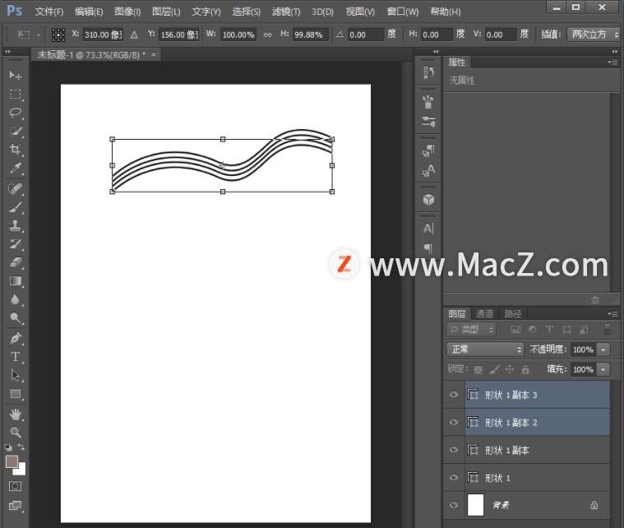Screen dimensions: 624x528
Task: Hide the 形状 1 layer
Action: pyautogui.click(x=453, y=478)
